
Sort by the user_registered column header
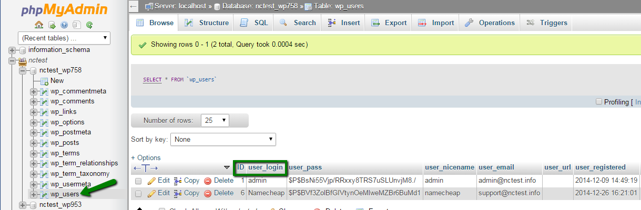coord(600,167)
